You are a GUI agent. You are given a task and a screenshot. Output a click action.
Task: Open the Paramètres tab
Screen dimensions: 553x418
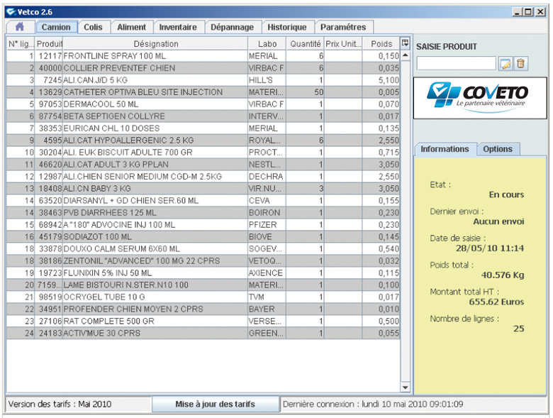point(343,27)
